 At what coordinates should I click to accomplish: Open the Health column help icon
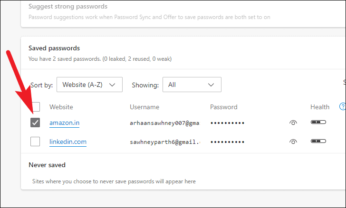(x=342, y=107)
